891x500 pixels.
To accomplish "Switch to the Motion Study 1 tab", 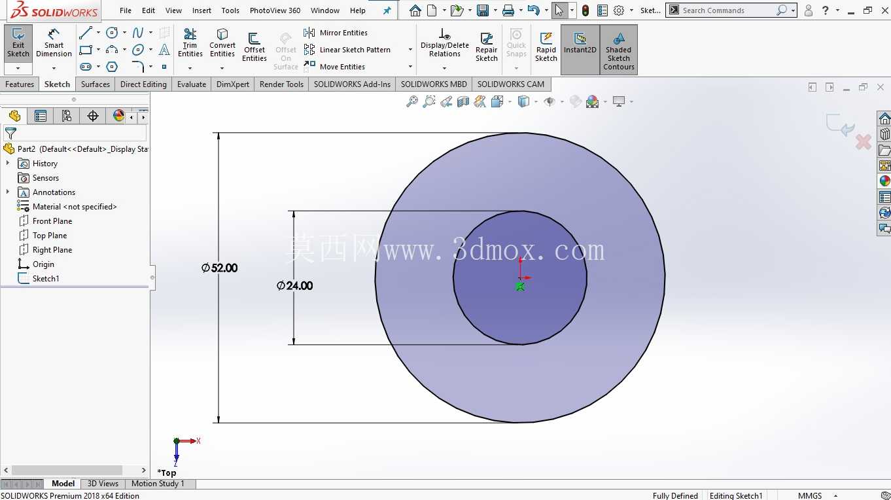I will tap(158, 484).
